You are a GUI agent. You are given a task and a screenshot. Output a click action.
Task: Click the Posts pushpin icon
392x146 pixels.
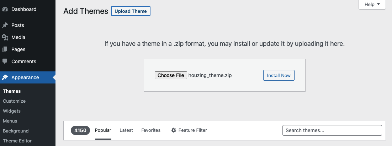pyautogui.click(x=5, y=25)
